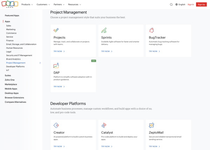Click the Zoho logo
Image resolution: width=210 pixels, height=150 pixels.
pos(10,4)
